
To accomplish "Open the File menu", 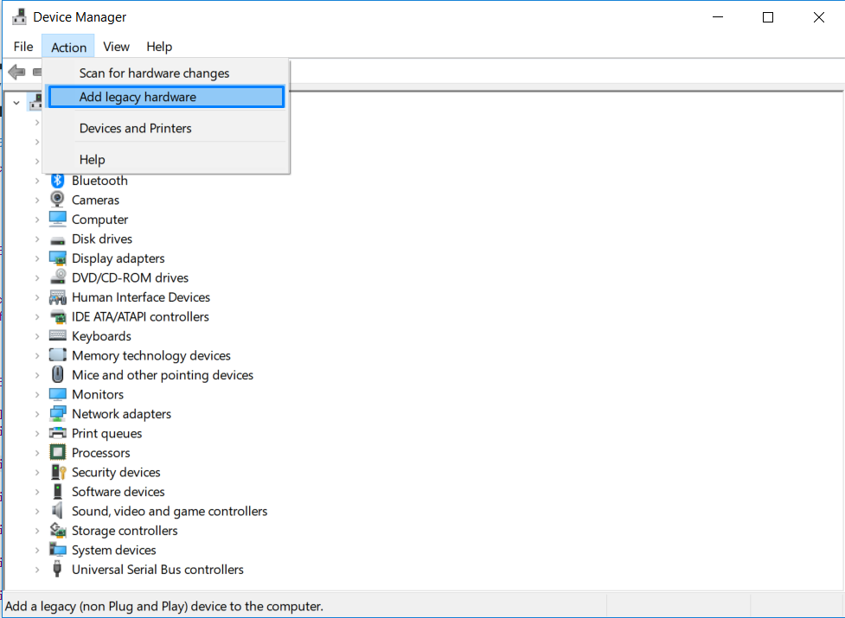I will [x=23, y=47].
